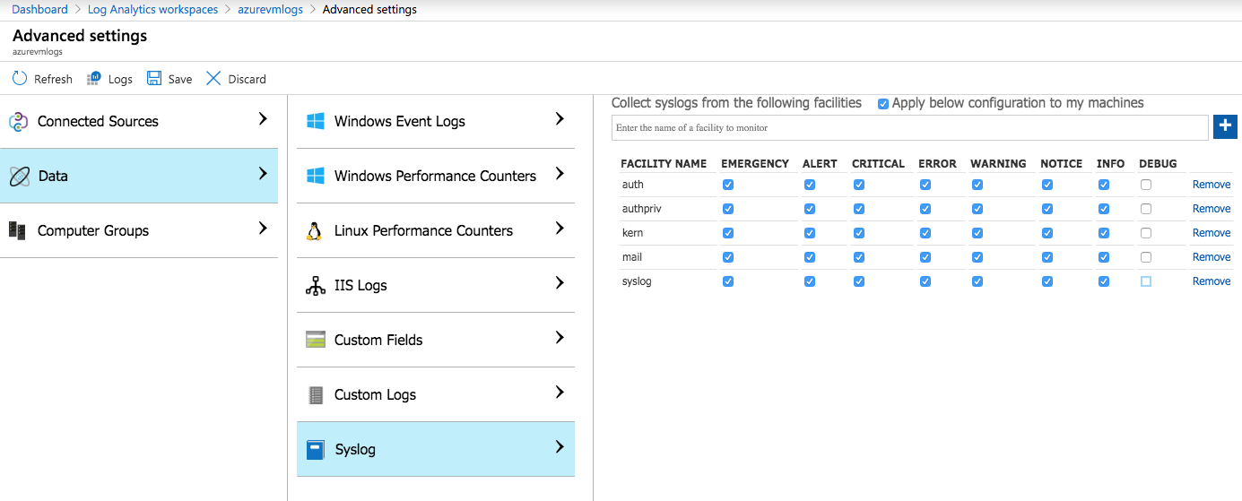1242x501 pixels.
Task: Expand Windows Performance Counters chevron
Action: [x=560, y=174]
